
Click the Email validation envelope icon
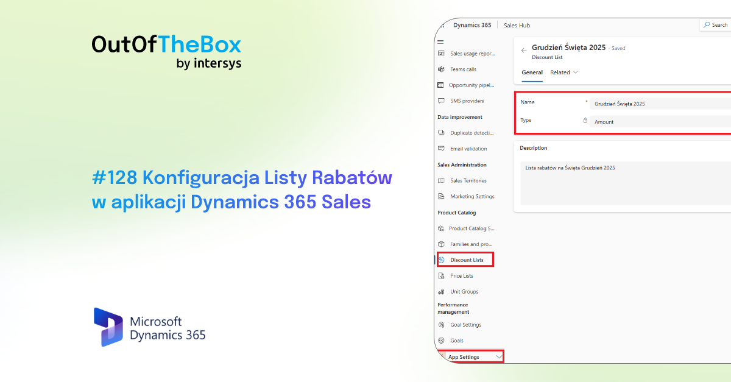[442, 148]
